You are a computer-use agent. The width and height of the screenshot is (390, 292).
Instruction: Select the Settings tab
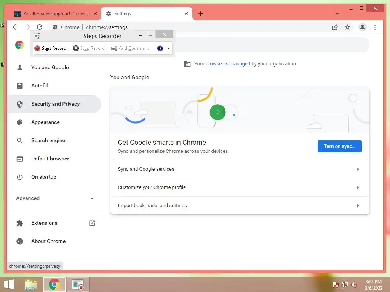147,14
